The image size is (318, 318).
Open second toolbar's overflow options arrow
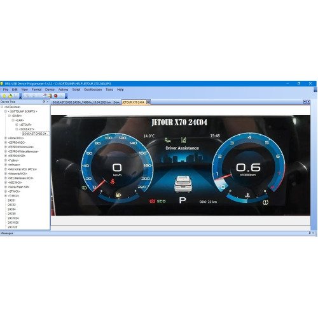pos(66,97)
